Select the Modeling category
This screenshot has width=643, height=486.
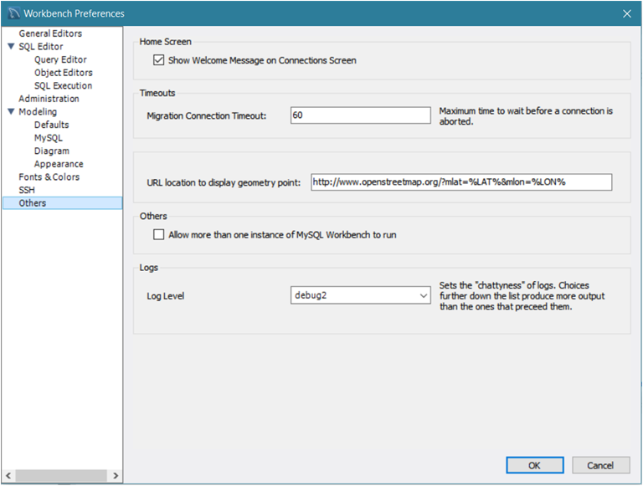(38, 111)
